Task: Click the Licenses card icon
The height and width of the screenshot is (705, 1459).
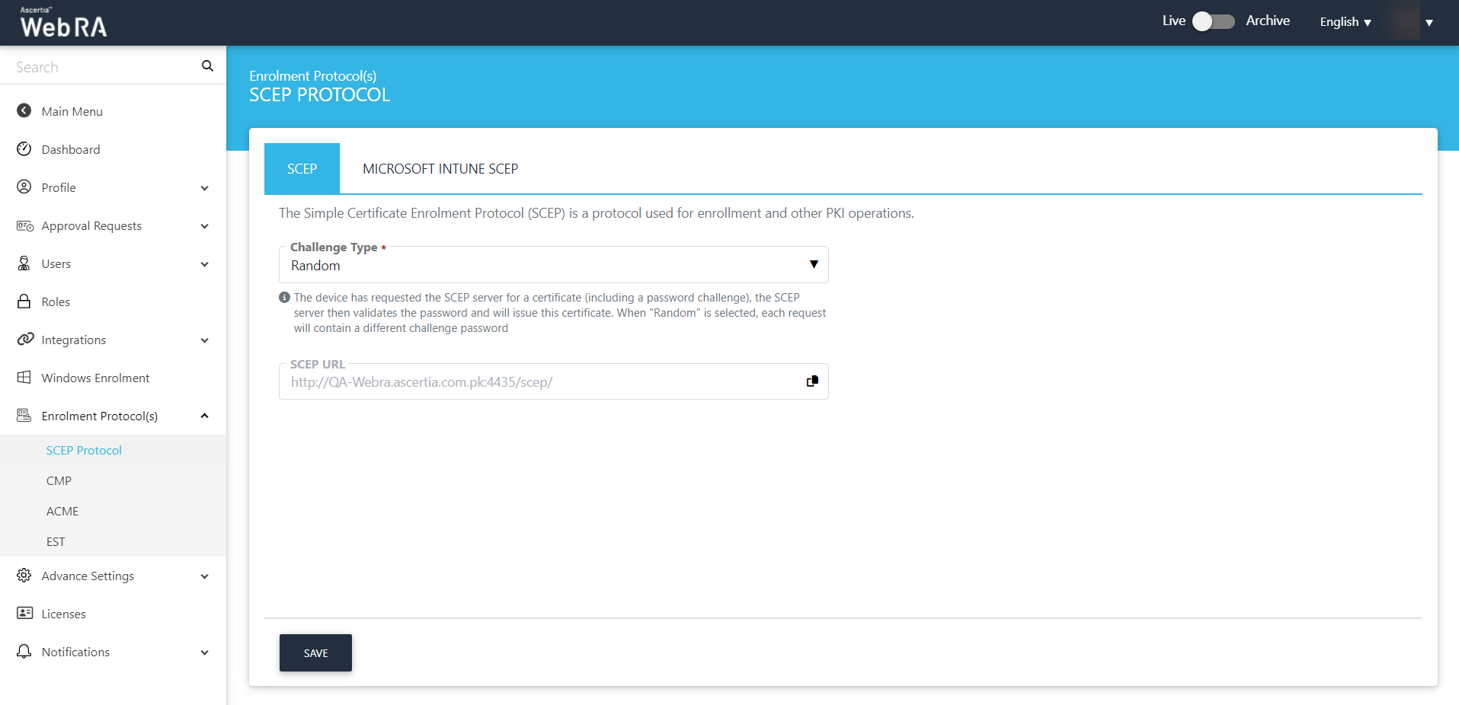Action: pos(24,614)
